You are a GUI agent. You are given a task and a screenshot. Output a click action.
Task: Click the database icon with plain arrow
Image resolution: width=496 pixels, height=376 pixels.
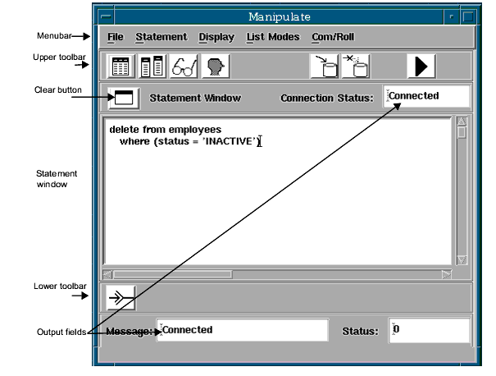click(x=325, y=66)
